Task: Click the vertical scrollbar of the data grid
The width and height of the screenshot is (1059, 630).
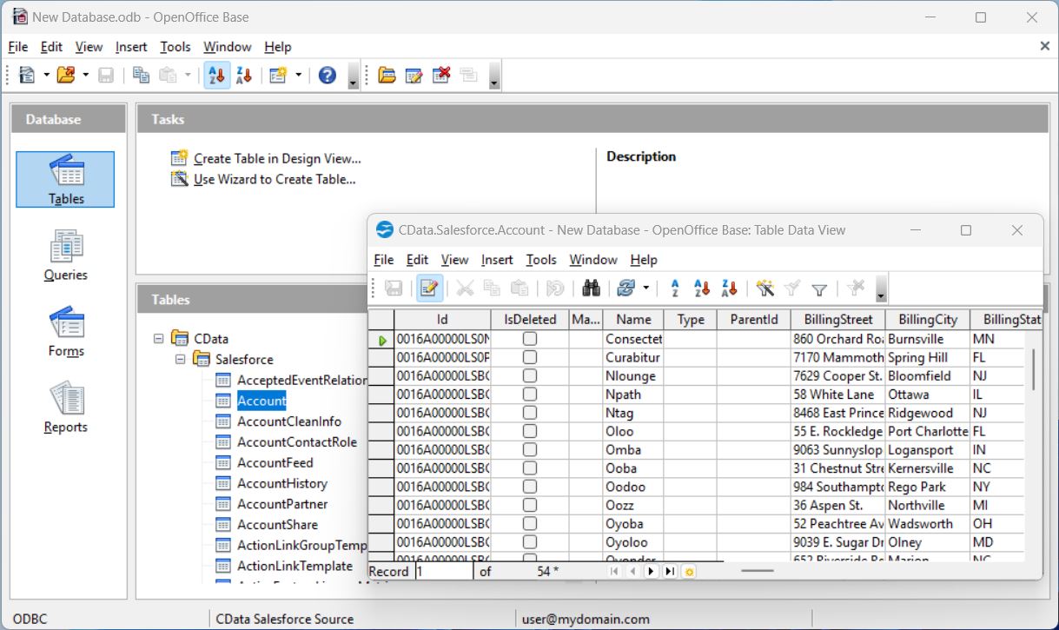Action: [x=1033, y=370]
